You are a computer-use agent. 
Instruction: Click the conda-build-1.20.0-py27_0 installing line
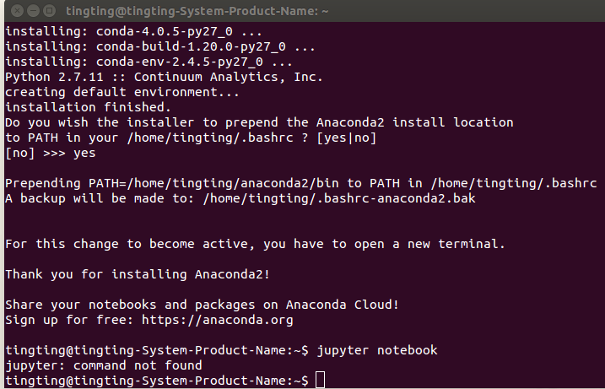160,46
